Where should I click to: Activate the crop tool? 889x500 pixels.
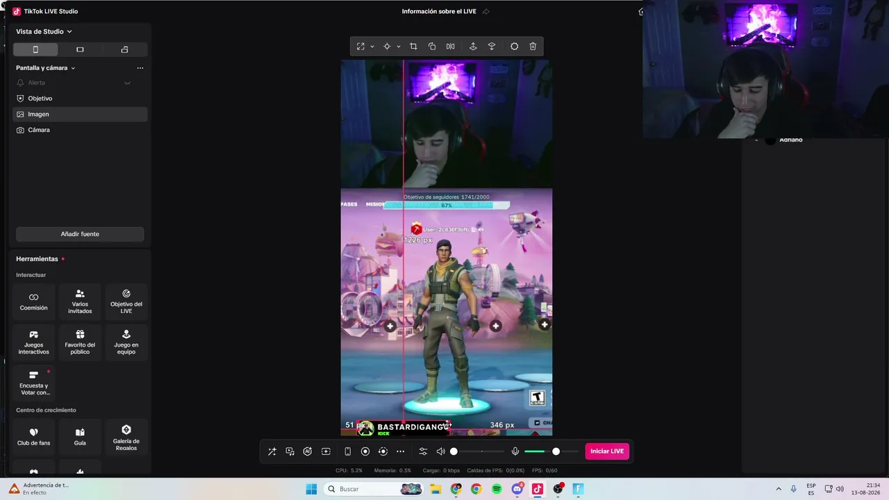point(413,47)
